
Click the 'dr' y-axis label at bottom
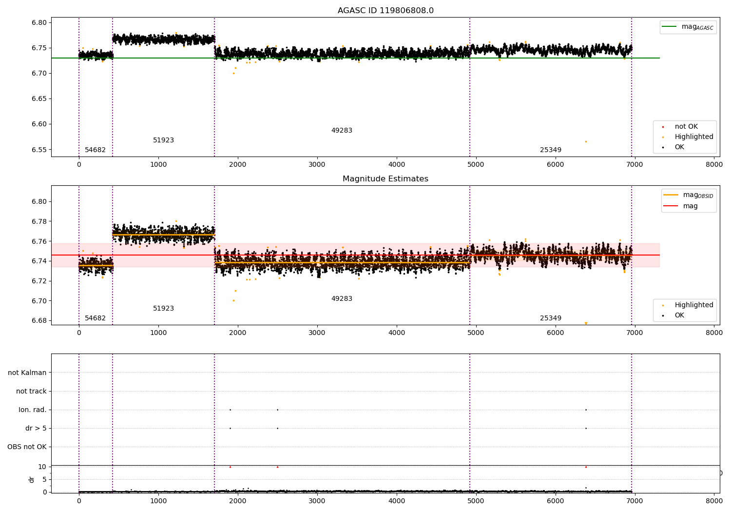32,479
